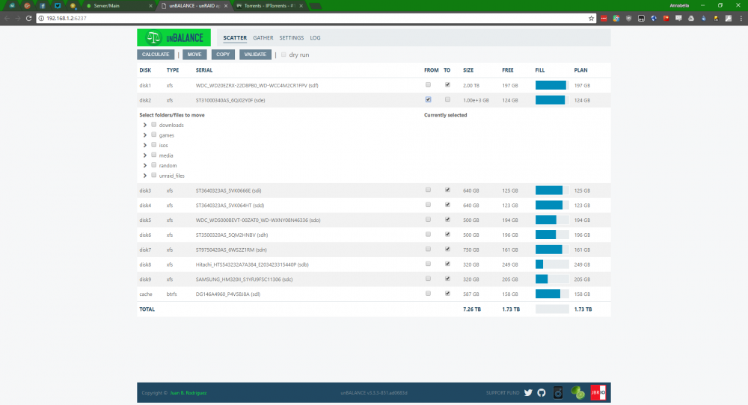Screen dimensions: 748x405
Task: Click the unBALANCE scales logo
Action: 174,37
